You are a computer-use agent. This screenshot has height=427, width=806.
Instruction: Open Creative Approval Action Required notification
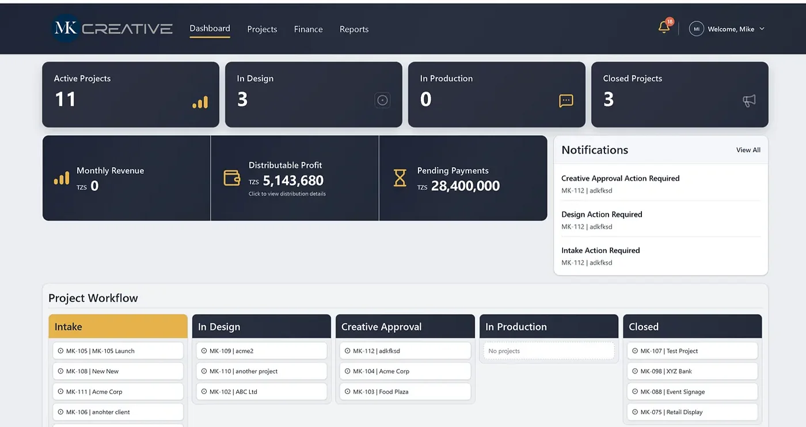[661, 184]
